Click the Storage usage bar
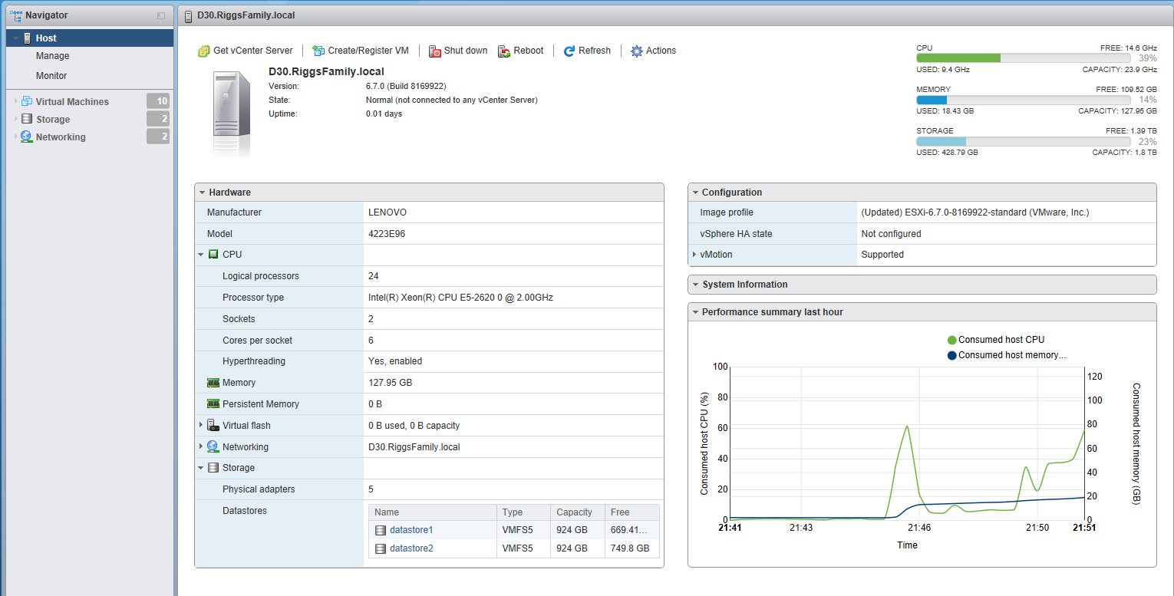The width and height of the screenshot is (1174, 596). pyautogui.click(x=1023, y=142)
